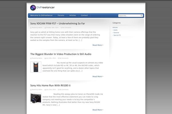Open the Forums menu item
This screenshot has height=114, width=172.
(x=61, y=15)
